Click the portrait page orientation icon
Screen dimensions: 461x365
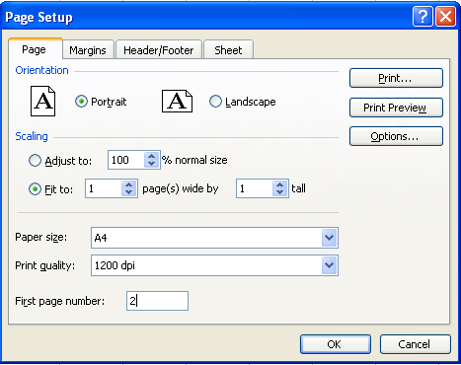tap(42, 101)
